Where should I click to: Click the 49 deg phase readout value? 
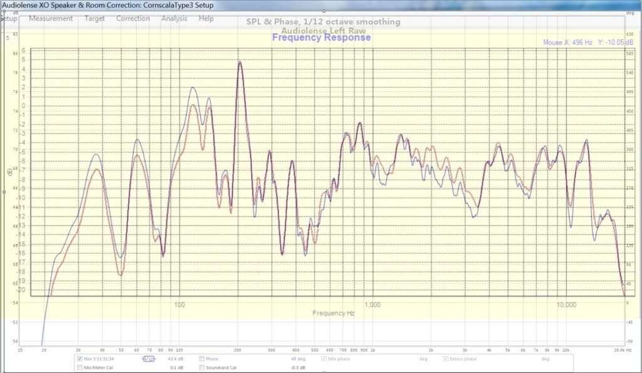tap(297, 359)
